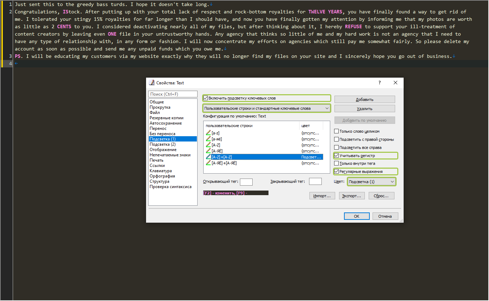Select Файл category

173,113
